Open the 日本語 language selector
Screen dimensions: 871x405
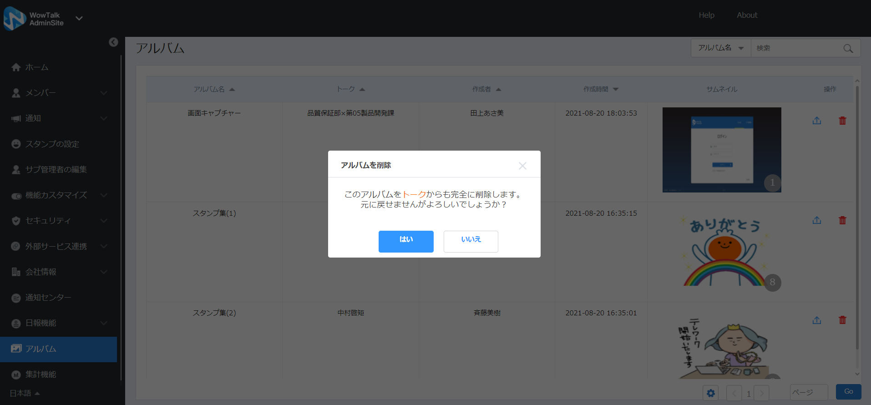point(25,393)
